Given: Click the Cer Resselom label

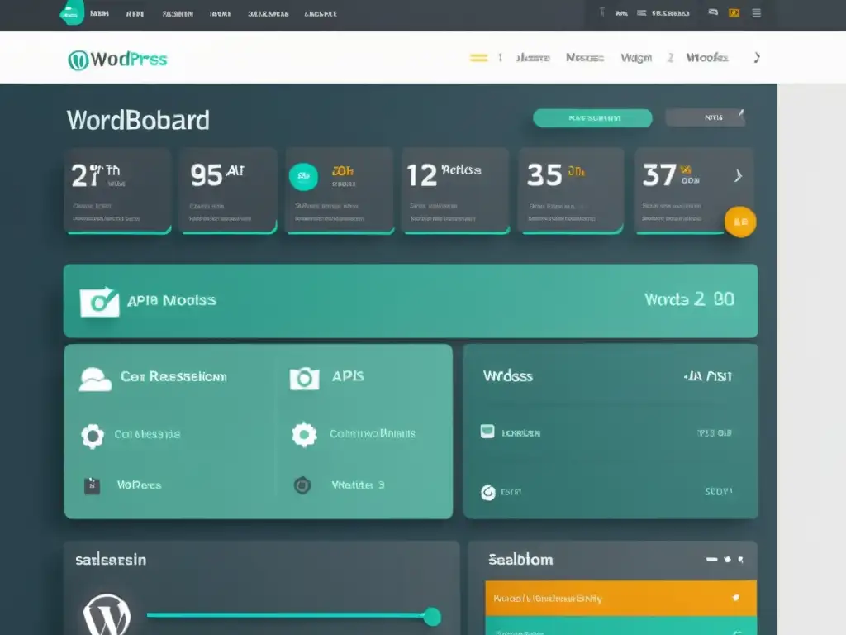Looking at the screenshot, I should pyautogui.click(x=173, y=376).
